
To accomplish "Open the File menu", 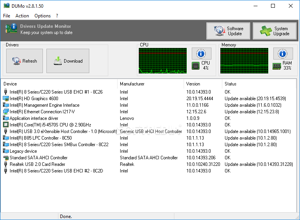I will [x=7, y=16].
